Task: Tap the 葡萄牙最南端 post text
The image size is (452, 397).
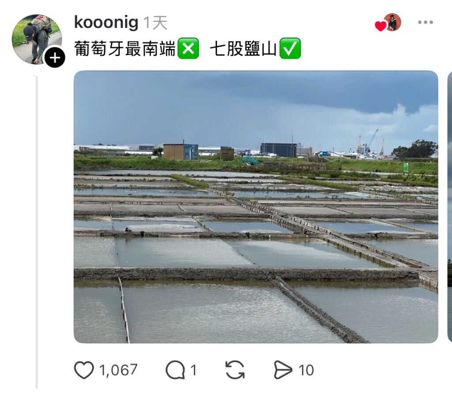Action: pyautogui.click(x=124, y=49)
